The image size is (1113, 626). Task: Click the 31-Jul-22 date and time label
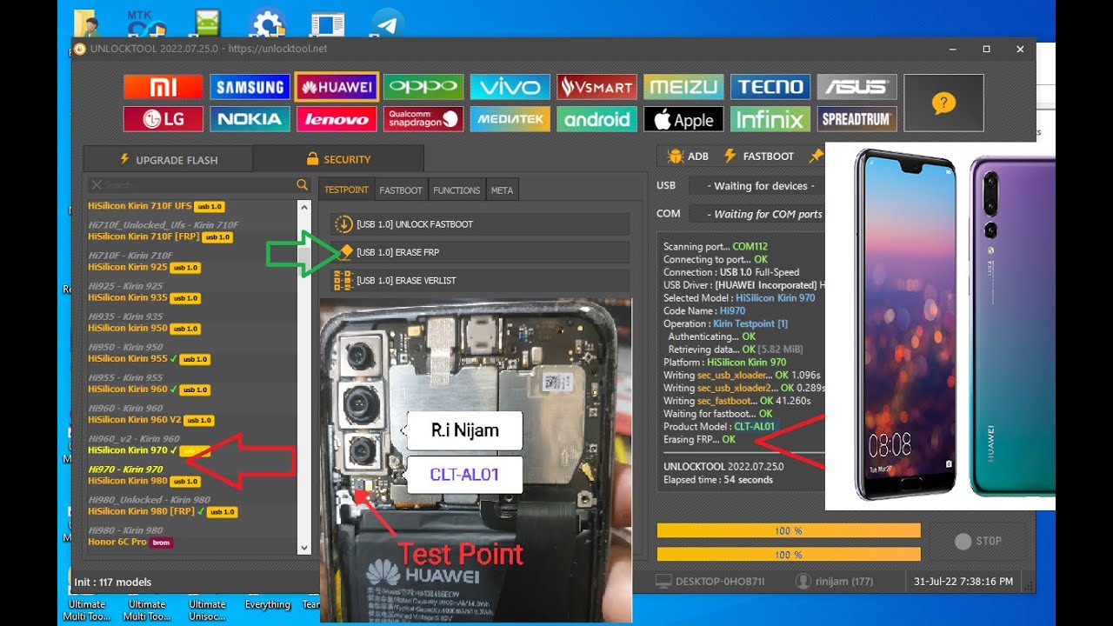pyautogui.click(x=963, y=581)
